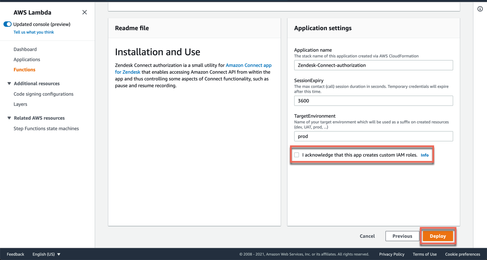Close the AWS Lambda sidebar panel
This screenshot has width=487, height=260.
tap(85, 13)
